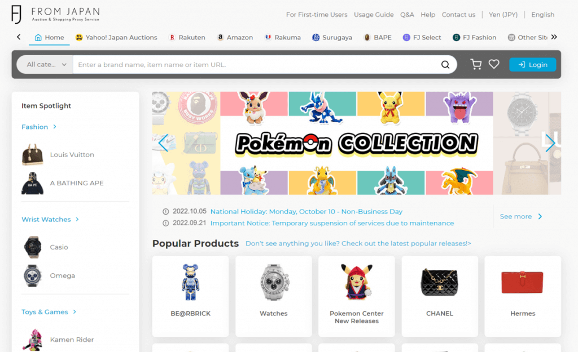
Task: Go to next banner slide
Action: click(x=550, y=142)
